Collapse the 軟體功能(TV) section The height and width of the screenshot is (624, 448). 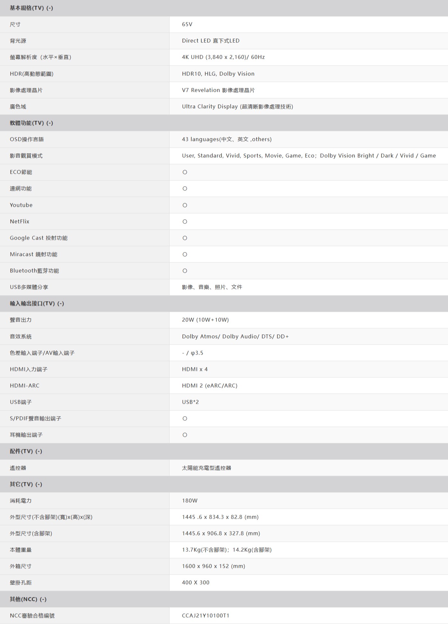(x=31, y=123)
